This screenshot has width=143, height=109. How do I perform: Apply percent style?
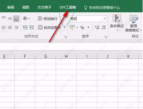click(x=82, y=28)
